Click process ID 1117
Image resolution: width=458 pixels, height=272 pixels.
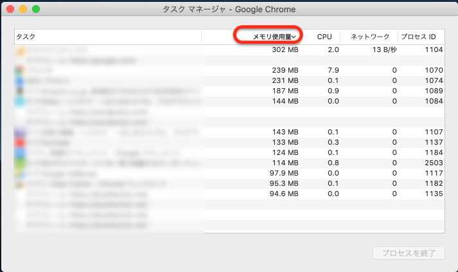[434, 173]
